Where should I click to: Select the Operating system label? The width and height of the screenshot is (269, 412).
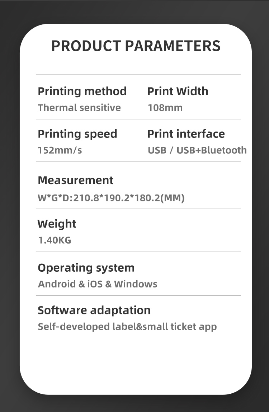point(86,268)
